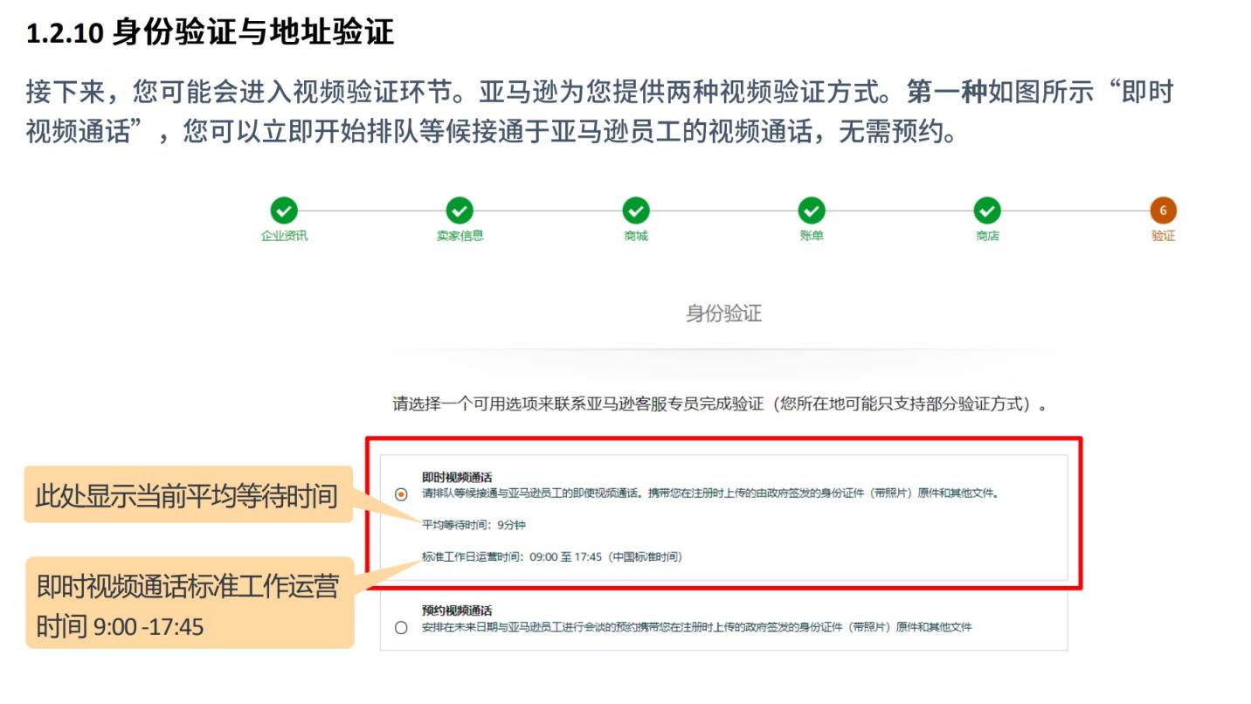Click the 商城 step label
The width and height of the screenshot is (1251, 704).
pyautogui.click(x=636, y=236)
